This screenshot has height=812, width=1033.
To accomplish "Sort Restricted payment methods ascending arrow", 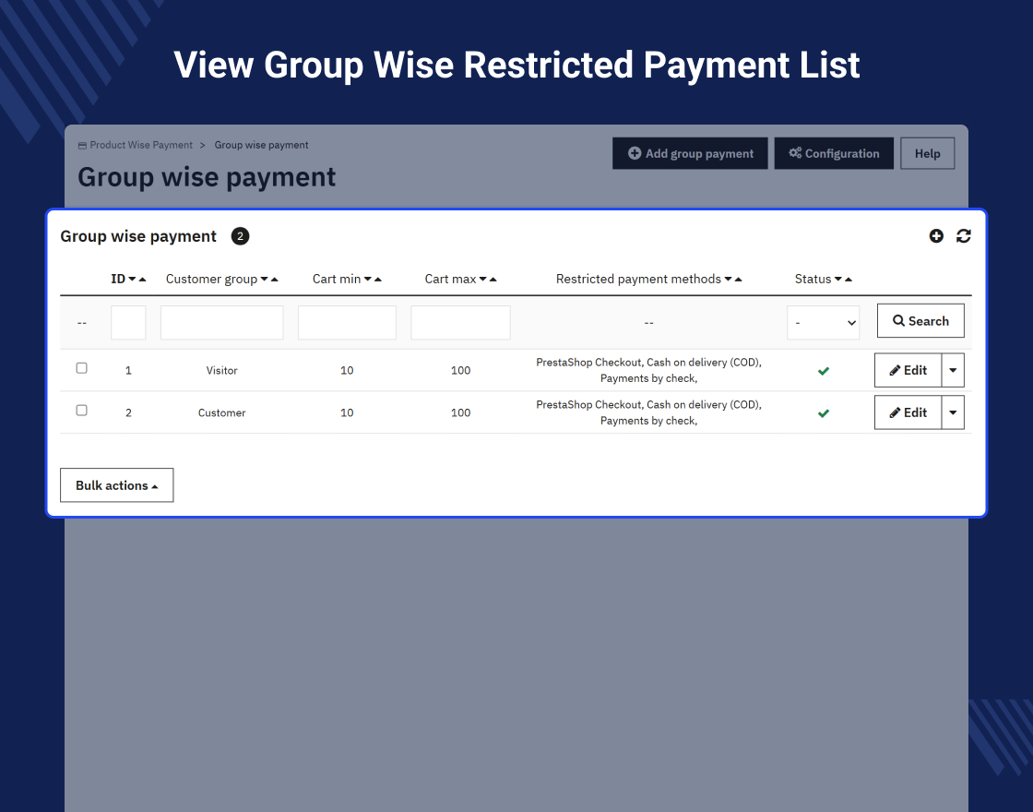I will click(x=739, y=280).
